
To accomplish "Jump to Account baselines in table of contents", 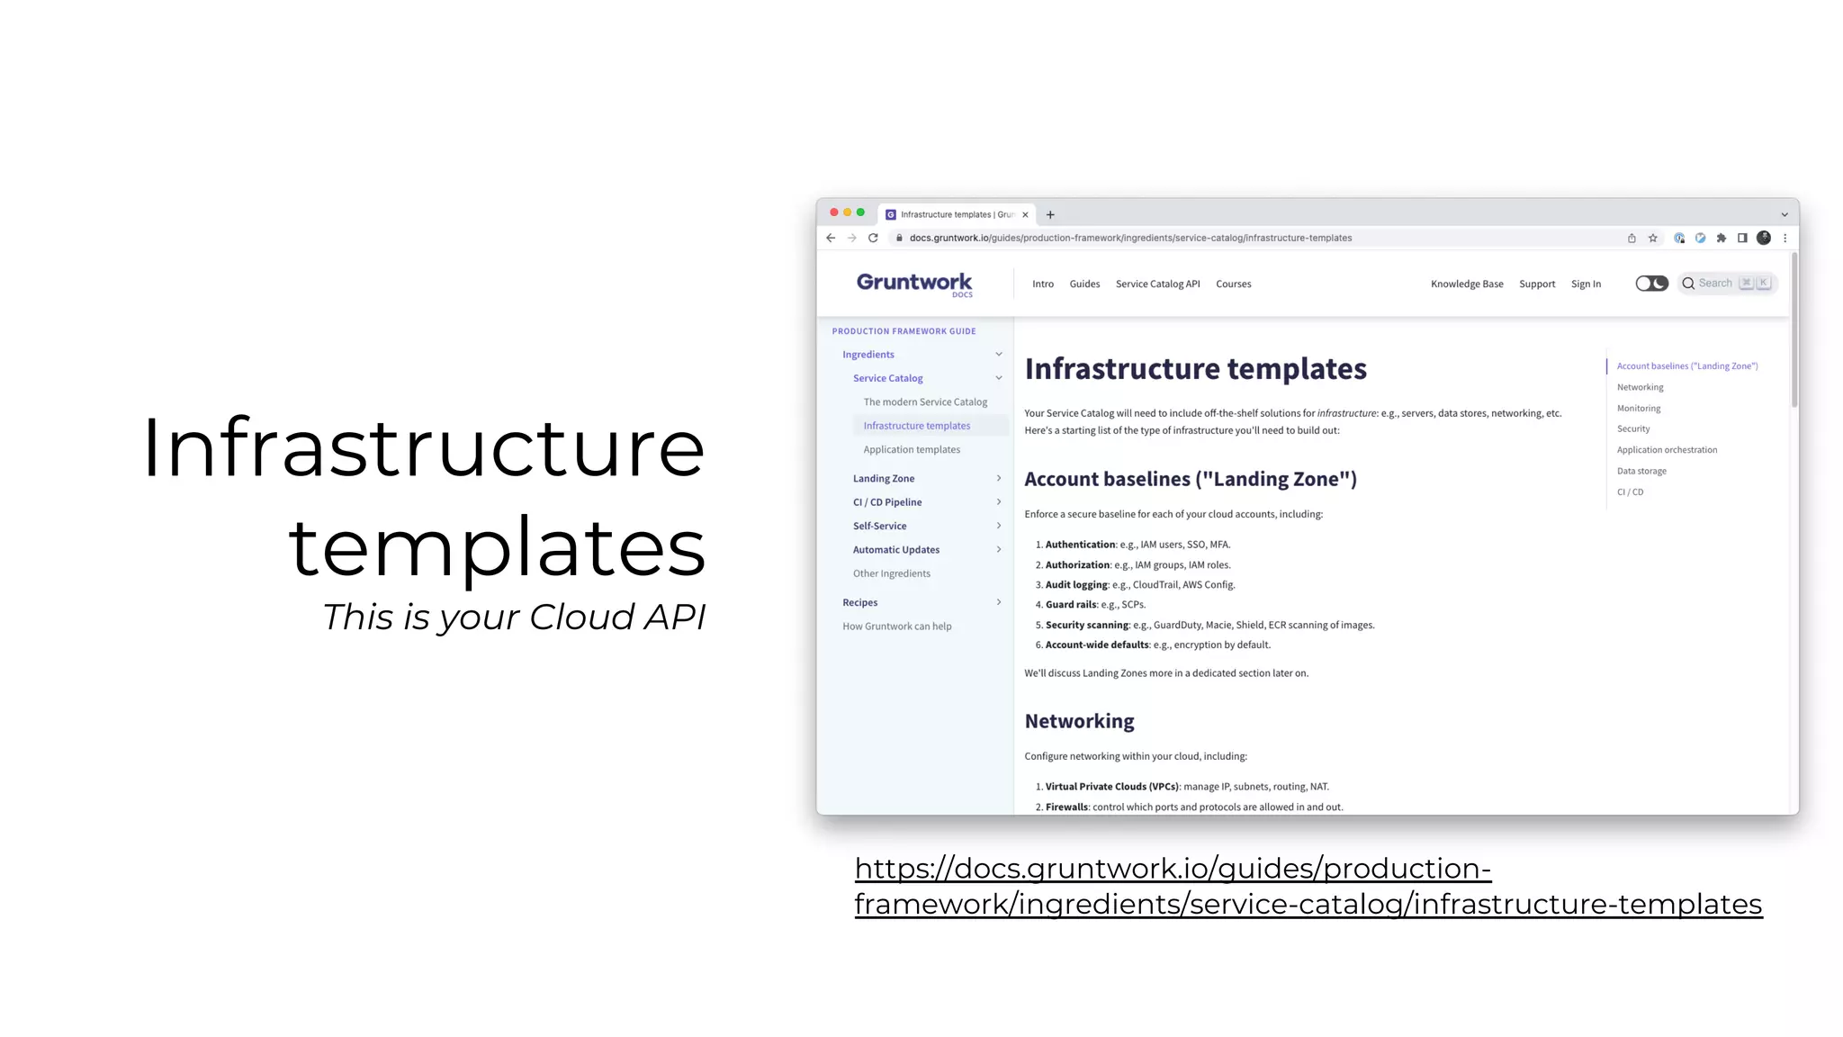I will click(x=1686, y=366).
